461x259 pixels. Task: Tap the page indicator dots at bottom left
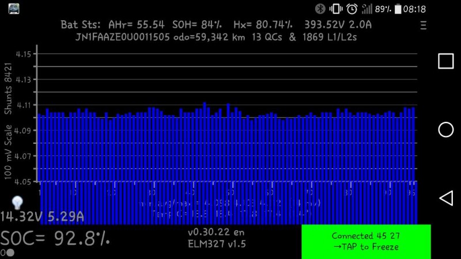7,253
